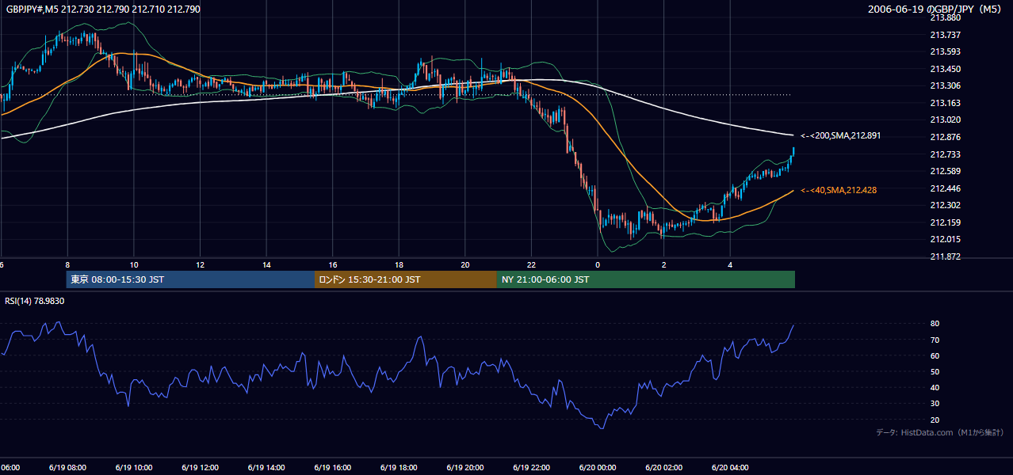Image resolution: width=1013 pixels, height=475 pixels.
Task: Click price scale value 212.876
Action: (944, 137)
